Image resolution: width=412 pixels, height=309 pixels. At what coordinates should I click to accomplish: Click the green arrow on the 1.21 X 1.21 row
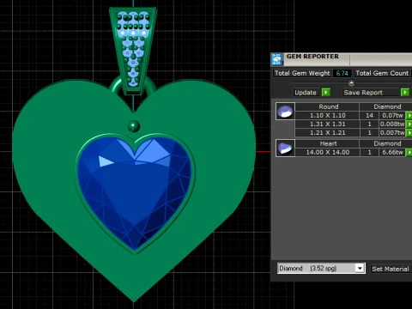(x=409, y=133)
